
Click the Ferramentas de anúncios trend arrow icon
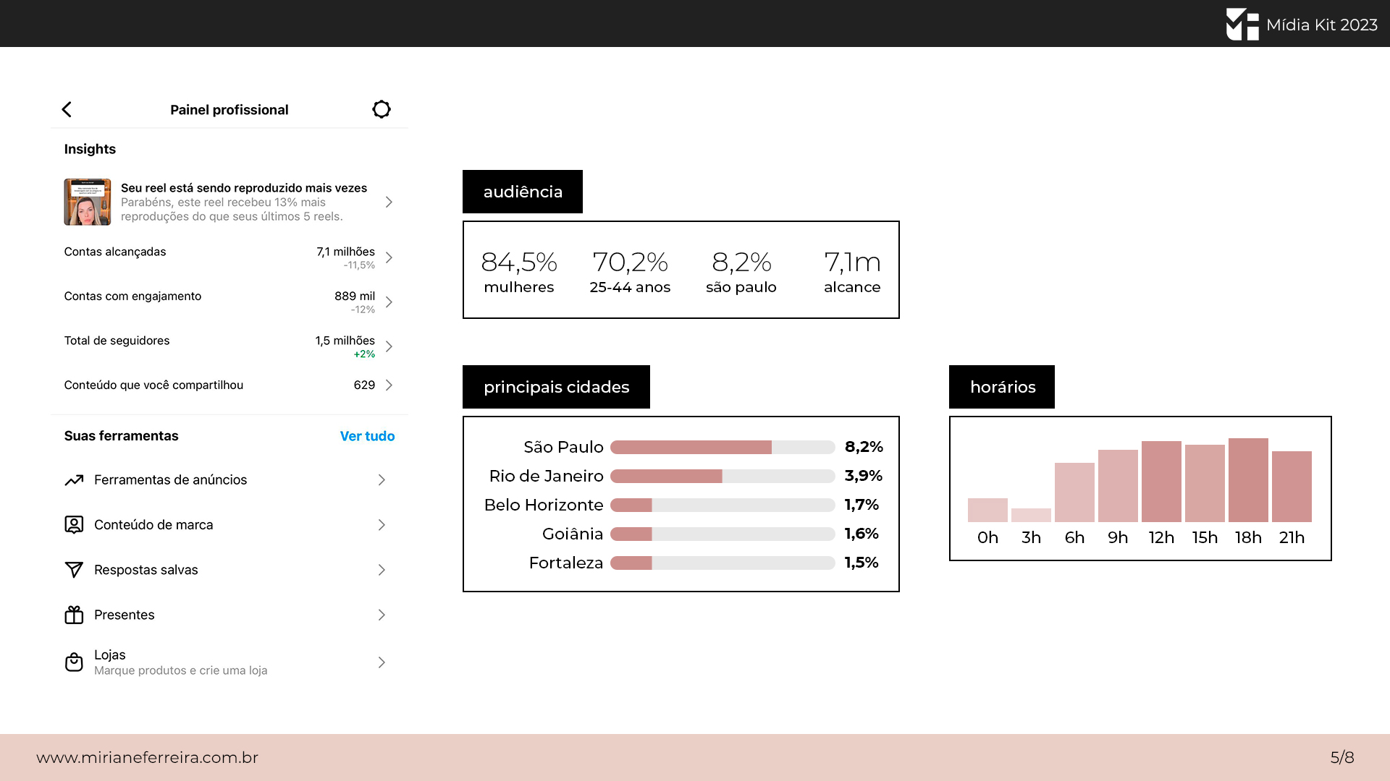[x=74, y=480]
